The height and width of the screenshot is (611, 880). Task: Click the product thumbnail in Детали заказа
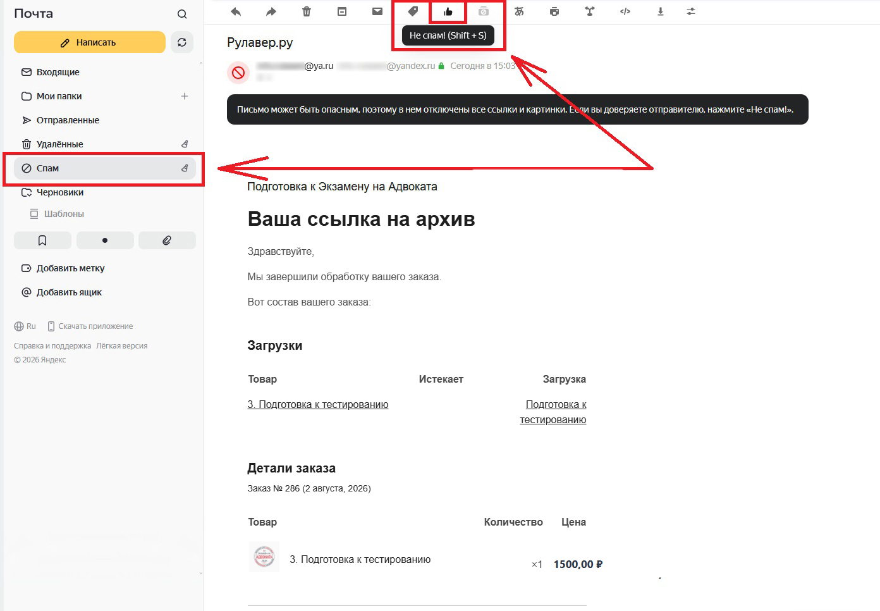pyautogui.click(x=264, y=557)
